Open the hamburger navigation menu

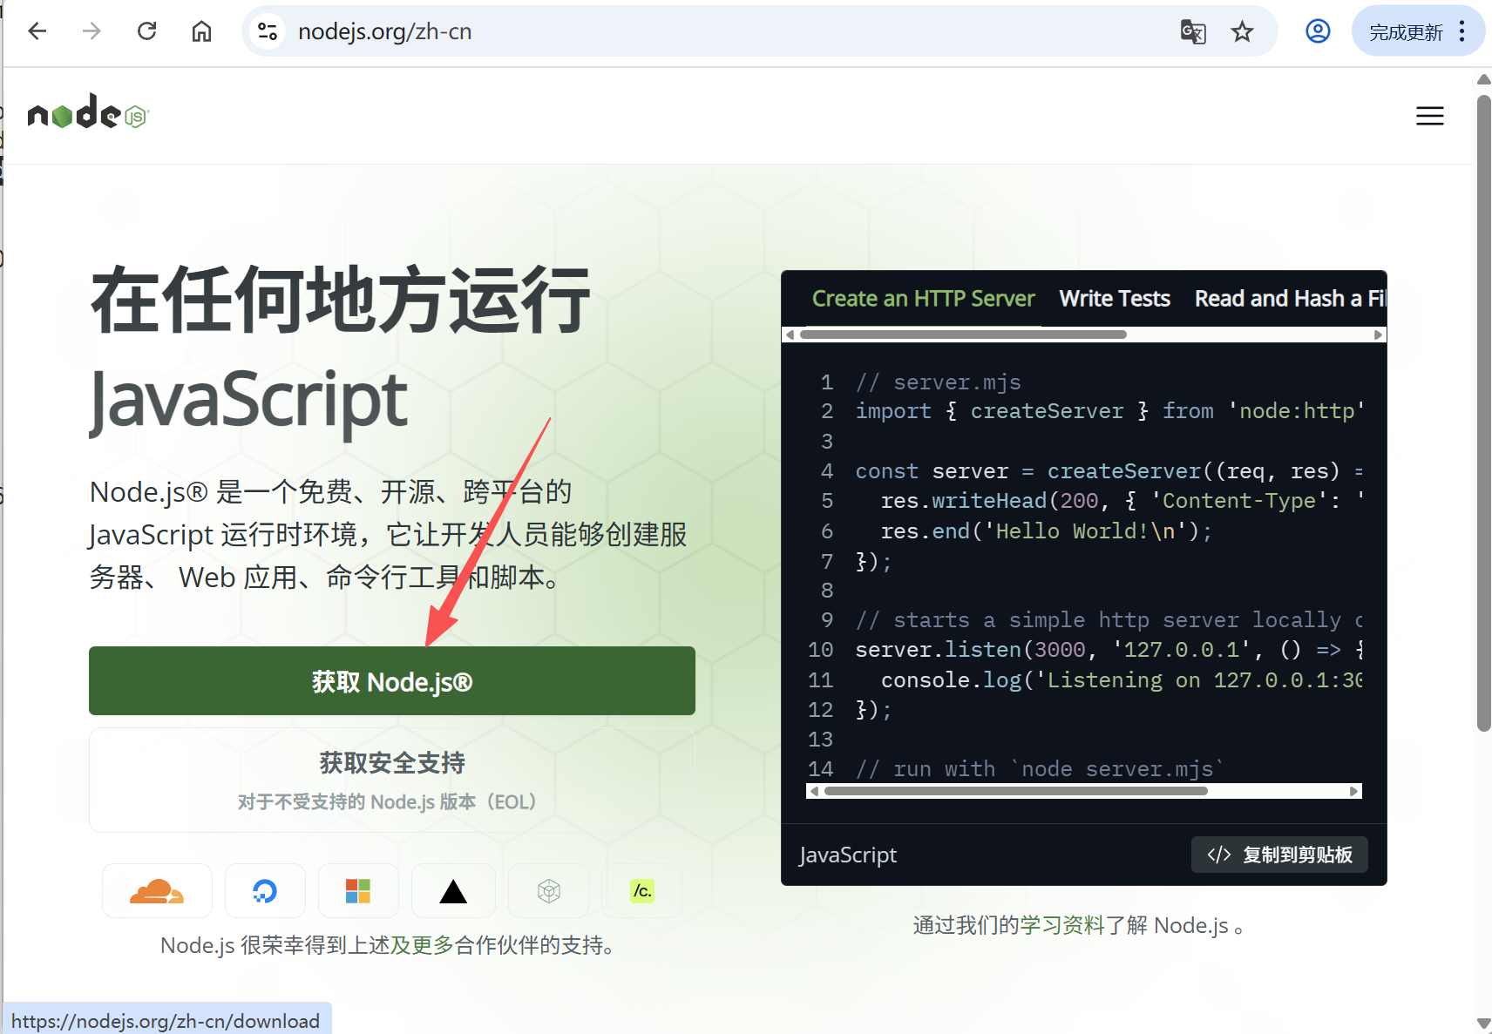coord(1430,116)
